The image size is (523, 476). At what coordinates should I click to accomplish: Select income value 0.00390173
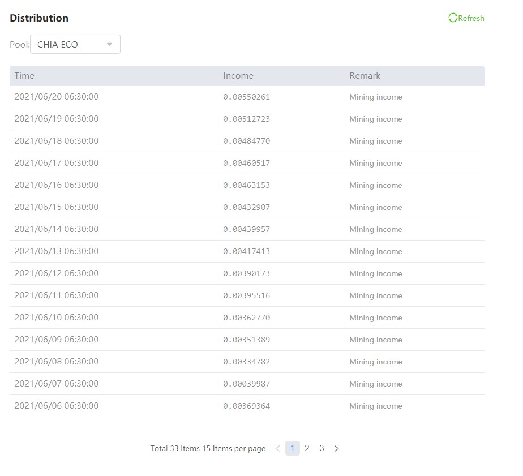[246, 273]
